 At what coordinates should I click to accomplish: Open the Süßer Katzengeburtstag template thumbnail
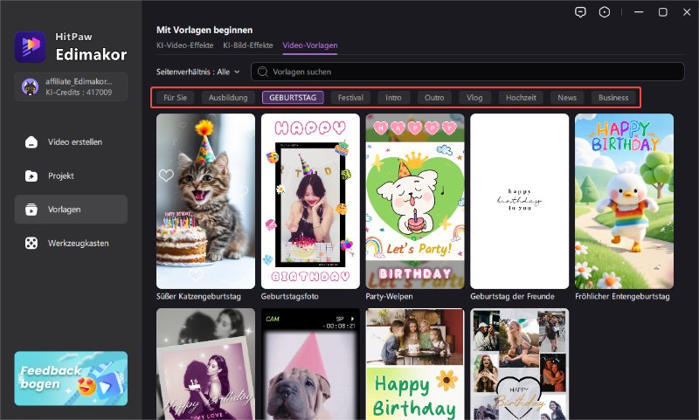(x=205, y=201)
